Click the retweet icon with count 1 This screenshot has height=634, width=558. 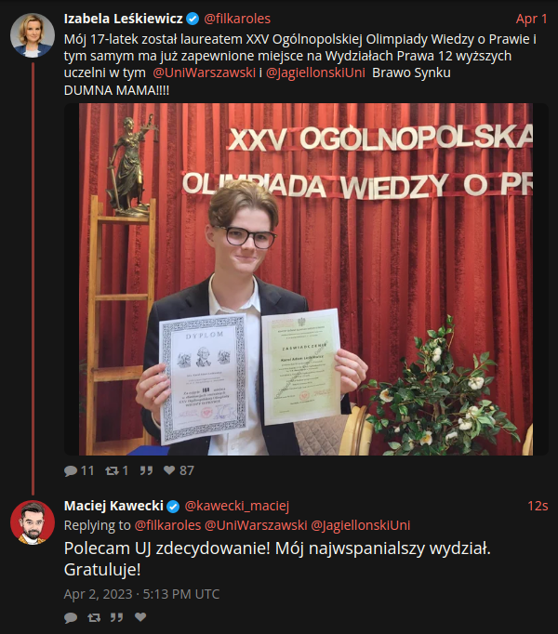coord(113,470)
